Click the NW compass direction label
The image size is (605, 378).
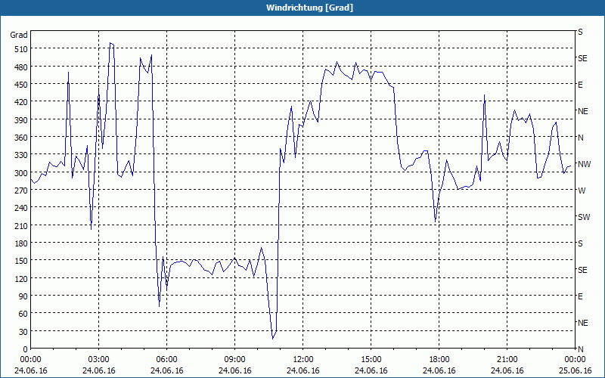[584, 164]
